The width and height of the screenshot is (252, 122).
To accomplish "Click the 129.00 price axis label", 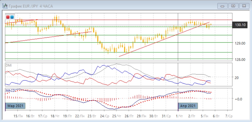I will click(x=240, y=43).
